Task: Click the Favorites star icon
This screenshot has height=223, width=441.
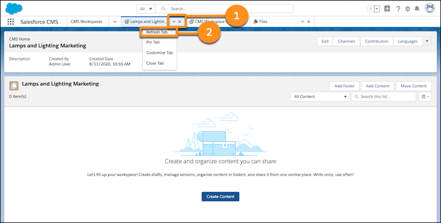Action: point(371,9)
